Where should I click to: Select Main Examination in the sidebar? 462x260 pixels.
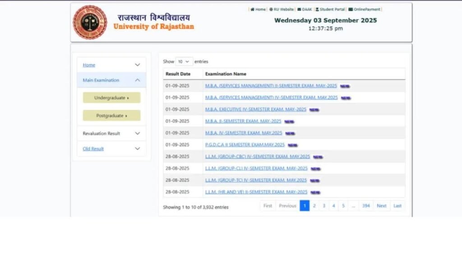coord(101,80)
